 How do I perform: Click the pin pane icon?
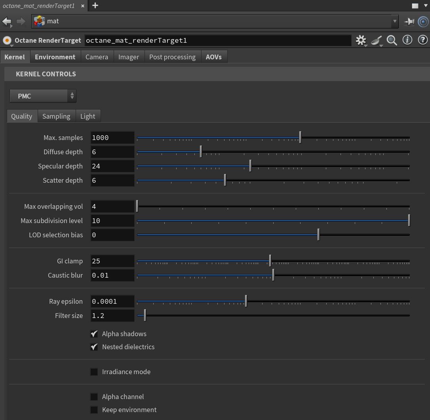click(x=409, y=21)
